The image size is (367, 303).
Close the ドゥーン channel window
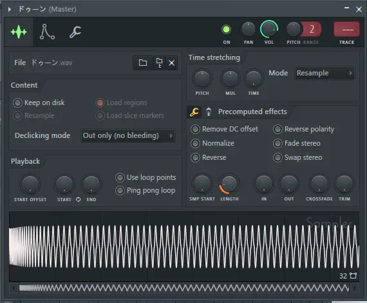point(359,10)
